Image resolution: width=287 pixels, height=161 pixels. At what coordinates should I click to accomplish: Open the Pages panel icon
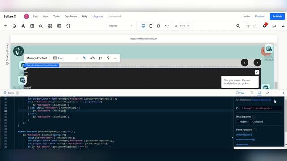32,26
